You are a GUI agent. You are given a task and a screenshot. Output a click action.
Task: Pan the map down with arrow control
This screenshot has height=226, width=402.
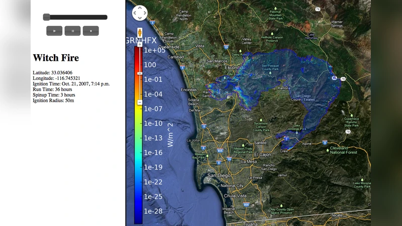pos(139,18)
